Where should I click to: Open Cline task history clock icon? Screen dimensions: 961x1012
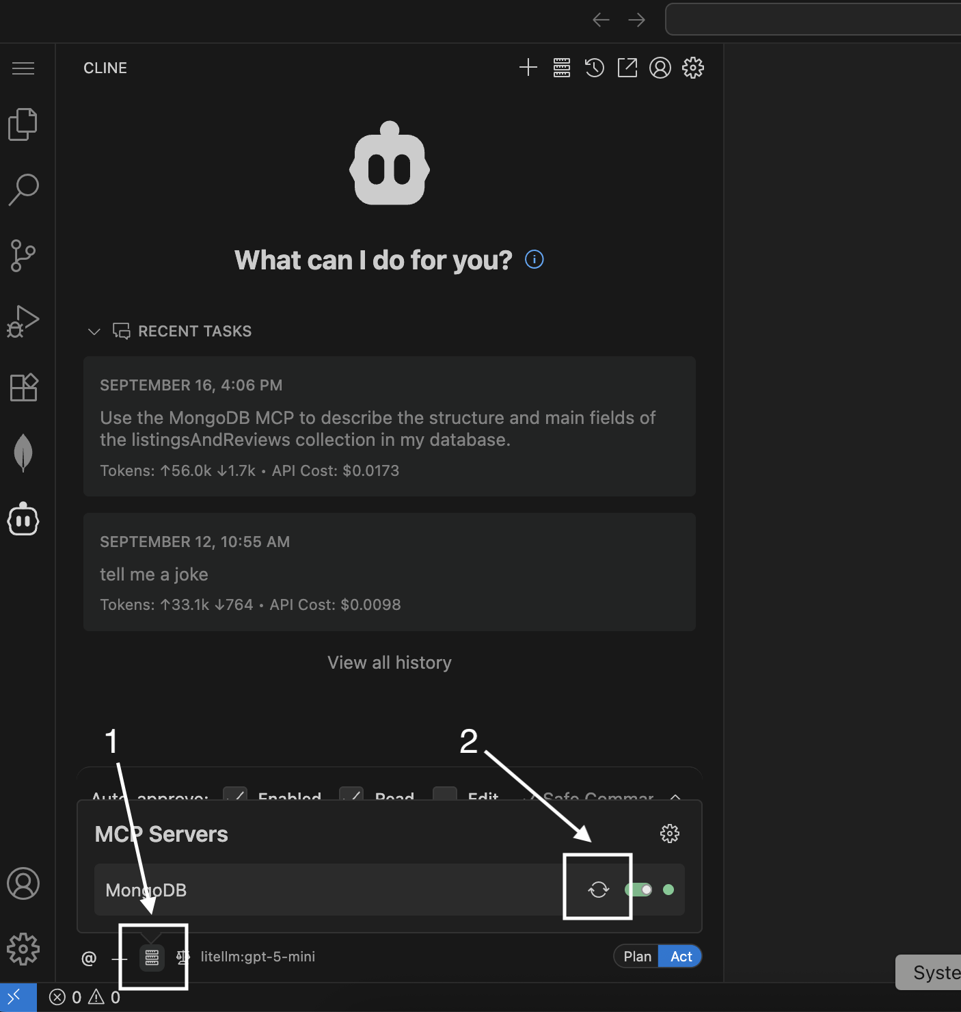coord(594,68)
